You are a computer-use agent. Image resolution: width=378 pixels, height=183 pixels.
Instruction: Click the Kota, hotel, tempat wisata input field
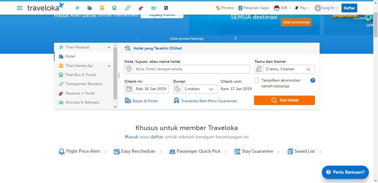pos(191,69)
